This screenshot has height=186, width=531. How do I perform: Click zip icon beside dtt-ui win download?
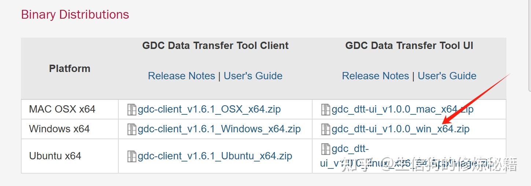click(x=325, y=129)
